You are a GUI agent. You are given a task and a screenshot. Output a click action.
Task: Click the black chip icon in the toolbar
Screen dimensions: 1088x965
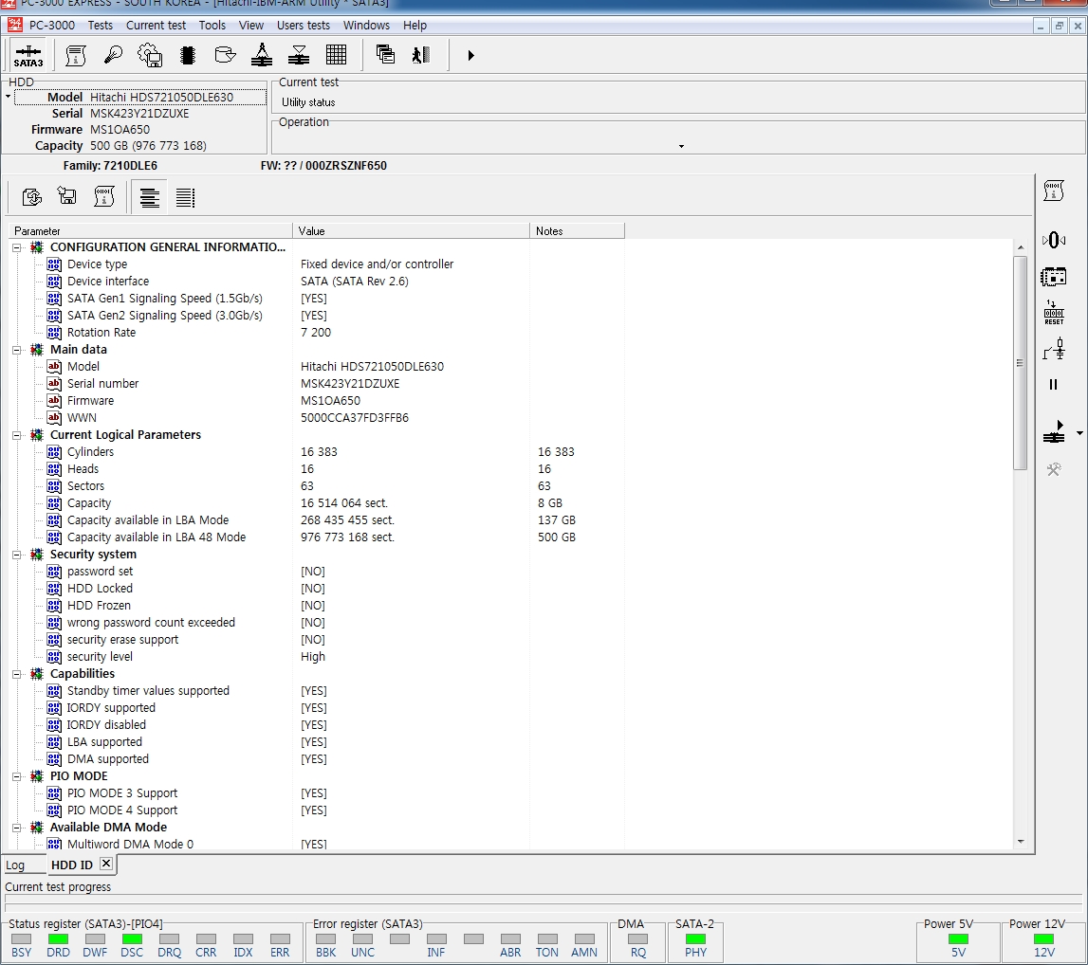coord(188,55)
